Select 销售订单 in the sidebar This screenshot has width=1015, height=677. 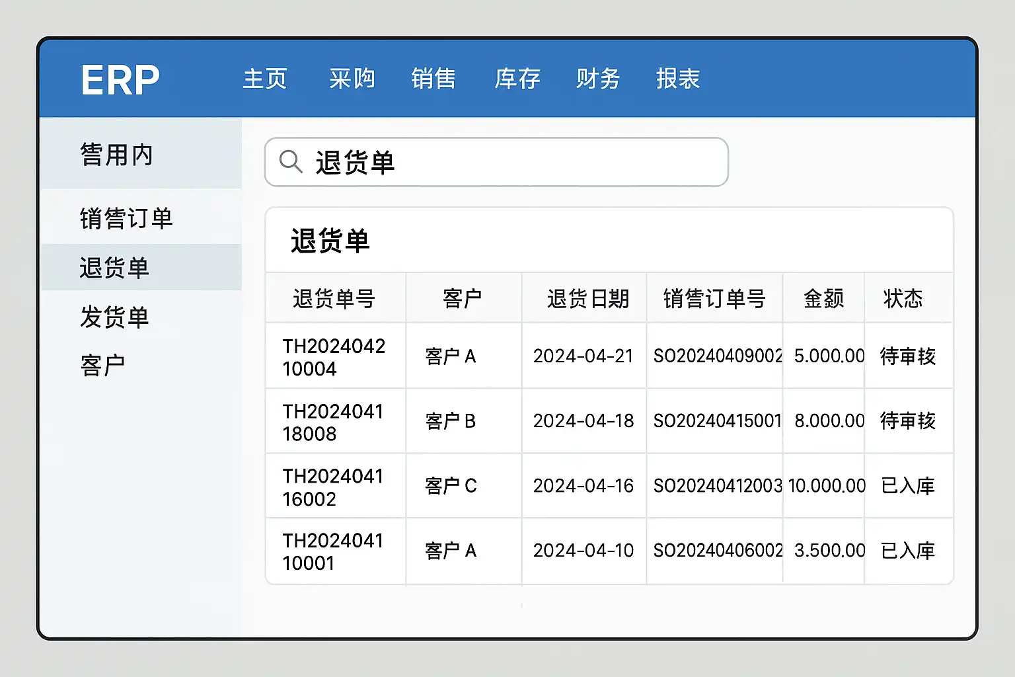click(x=126, y=218)
